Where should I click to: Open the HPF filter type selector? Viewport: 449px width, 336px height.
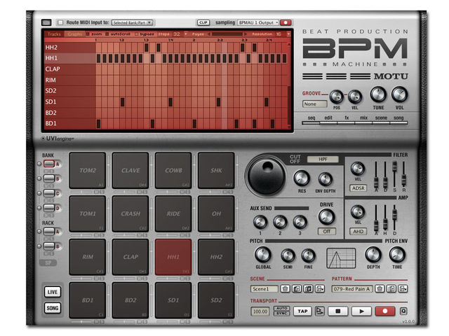pos(323,159)
